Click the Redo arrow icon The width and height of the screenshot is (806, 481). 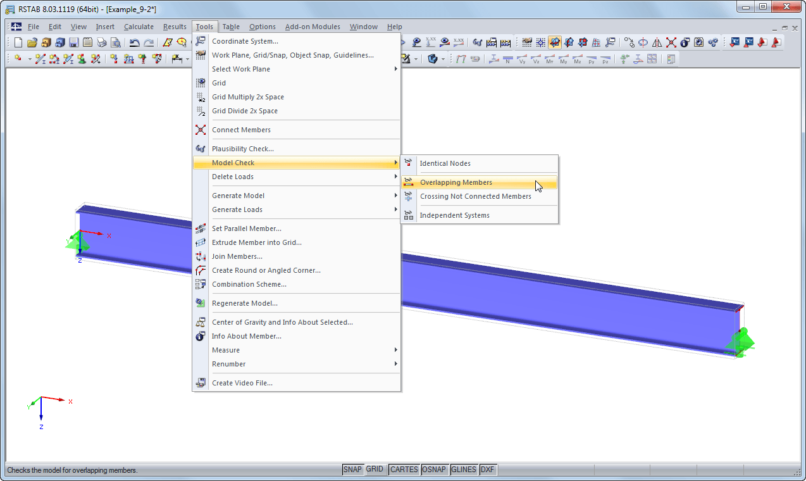point(149,42)
